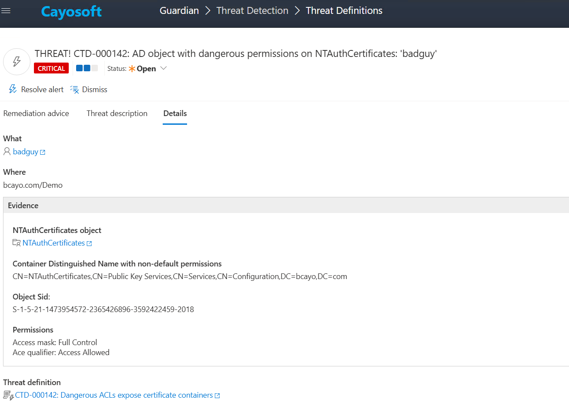Go to Threat Detection breadcrumb
Screen dimensions: 569x409
point(252,11)
